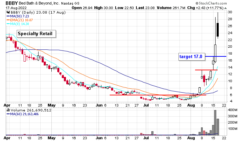
Task: Click the Nasdaq GS exchange label
Action: [70, 3]
